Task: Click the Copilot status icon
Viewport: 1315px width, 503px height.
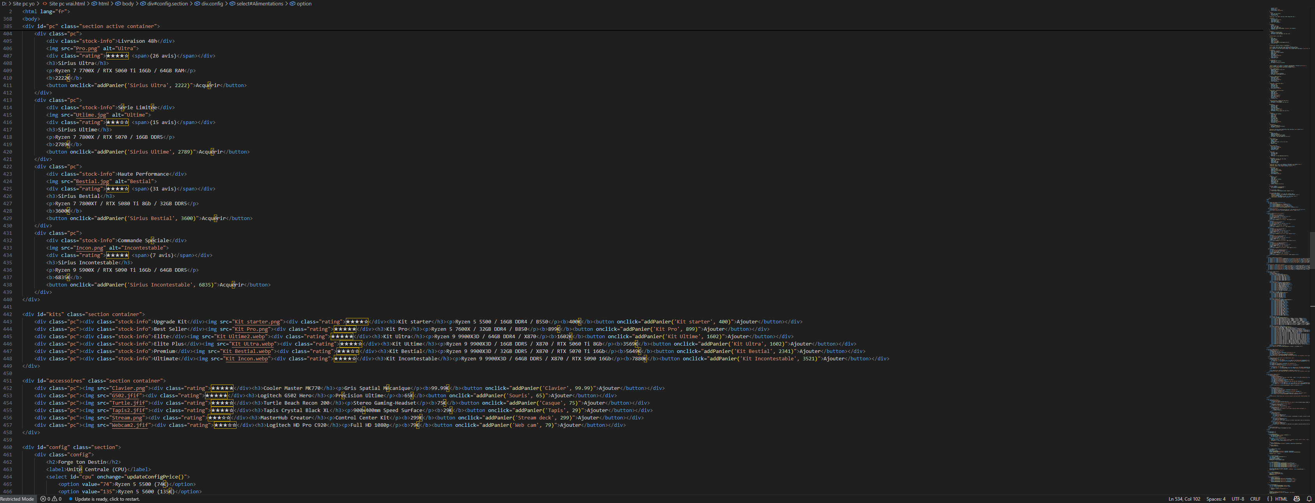Action: (1297, 499)
